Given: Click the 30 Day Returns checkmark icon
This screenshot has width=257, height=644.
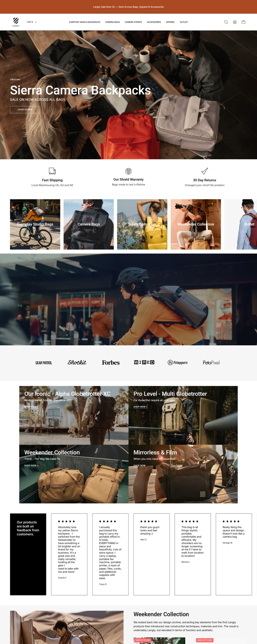Looking at the screenshot, I should 205,171.
